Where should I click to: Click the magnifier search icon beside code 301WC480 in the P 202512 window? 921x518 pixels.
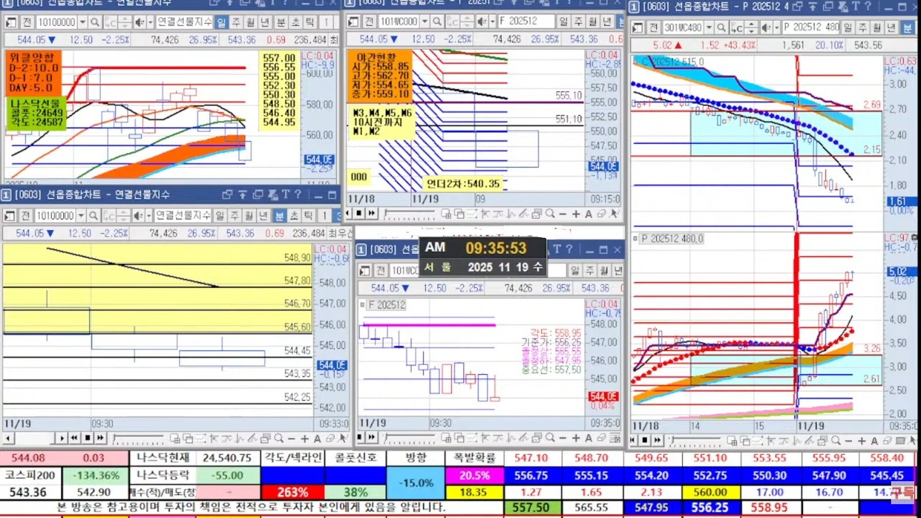(x=721, y=28)
